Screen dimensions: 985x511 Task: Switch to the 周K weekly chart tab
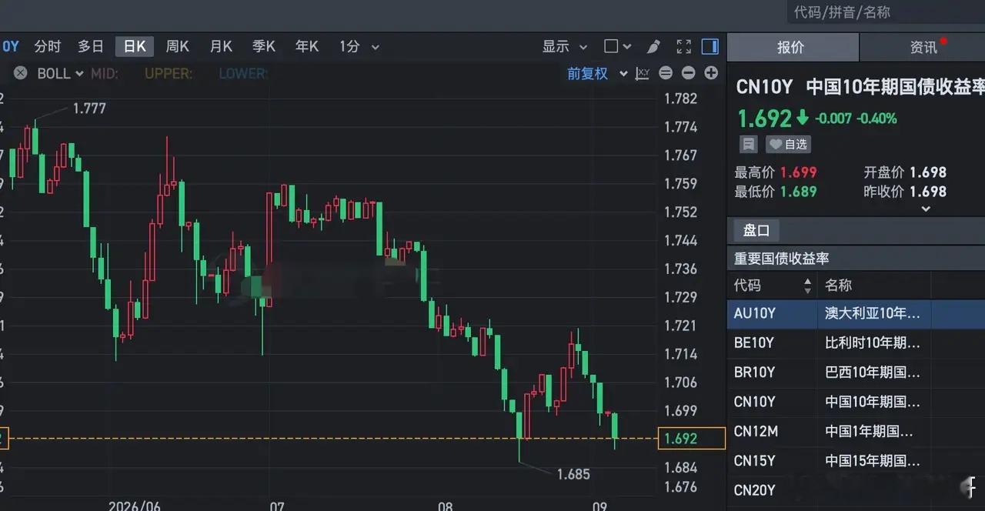(178, 47)
